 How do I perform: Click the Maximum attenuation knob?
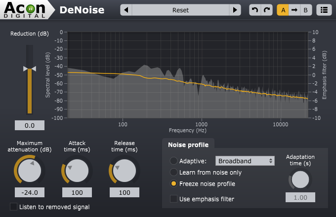pyautogui.click(x=30, y=171)
